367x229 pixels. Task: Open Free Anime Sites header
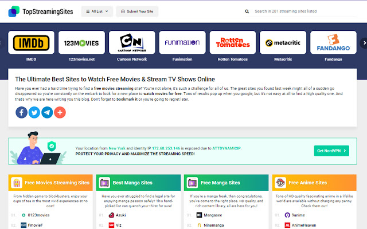(314, 183)
